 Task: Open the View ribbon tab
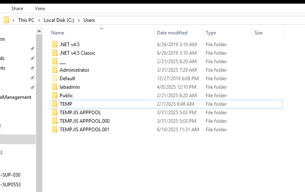[x=40, y=9]
